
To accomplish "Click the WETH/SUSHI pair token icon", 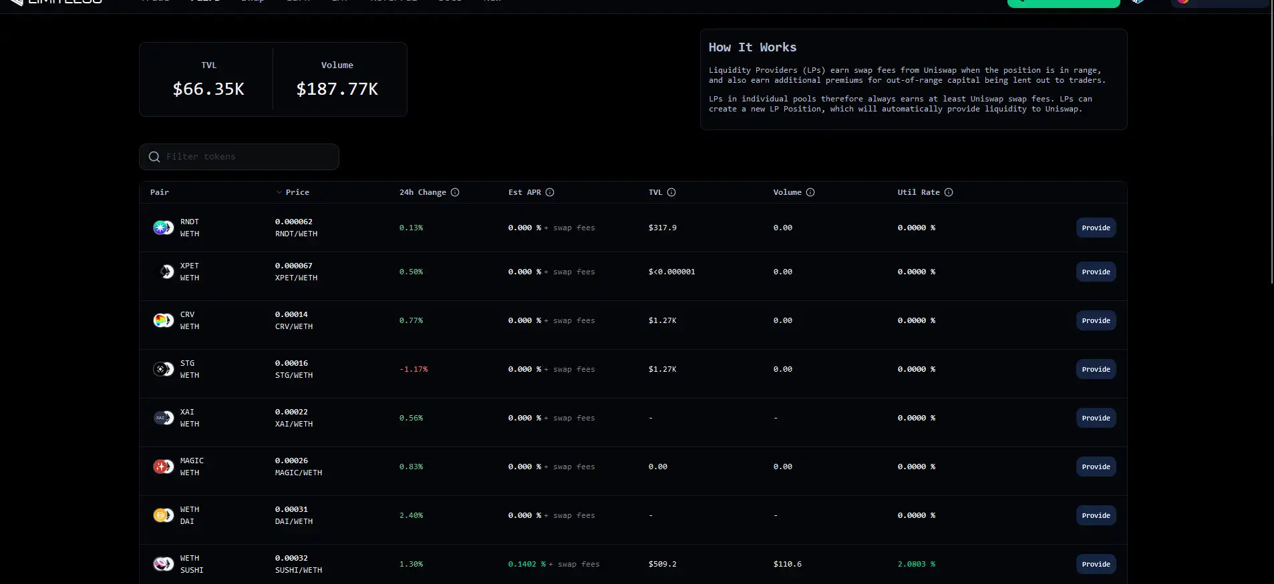I will point(163,564).
